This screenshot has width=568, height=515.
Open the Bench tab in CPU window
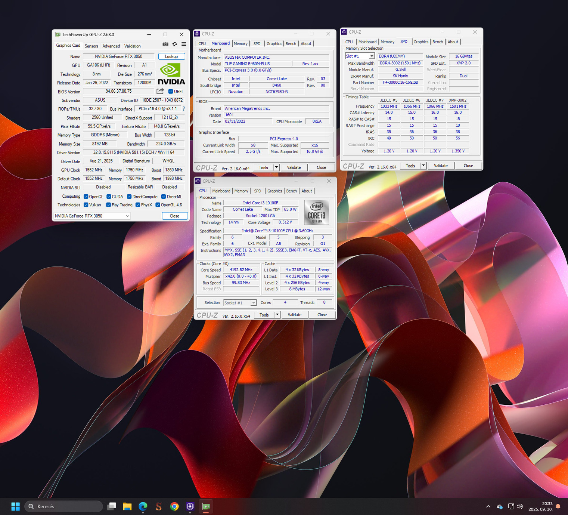[291, 191]
